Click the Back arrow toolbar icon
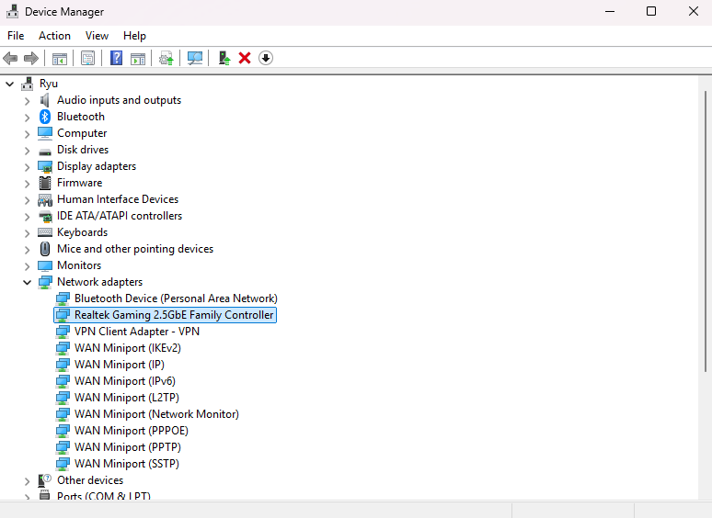The image size is (712, 518). click(x=10, y=58)
